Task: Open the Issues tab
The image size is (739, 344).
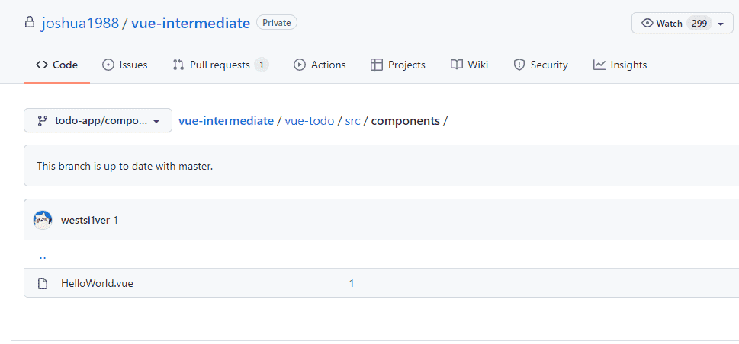Action: click(125, 65)
